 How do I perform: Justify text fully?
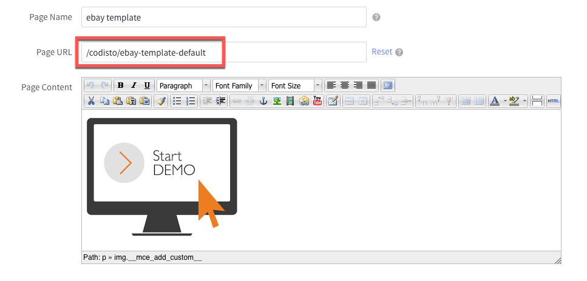coord(372,85)
